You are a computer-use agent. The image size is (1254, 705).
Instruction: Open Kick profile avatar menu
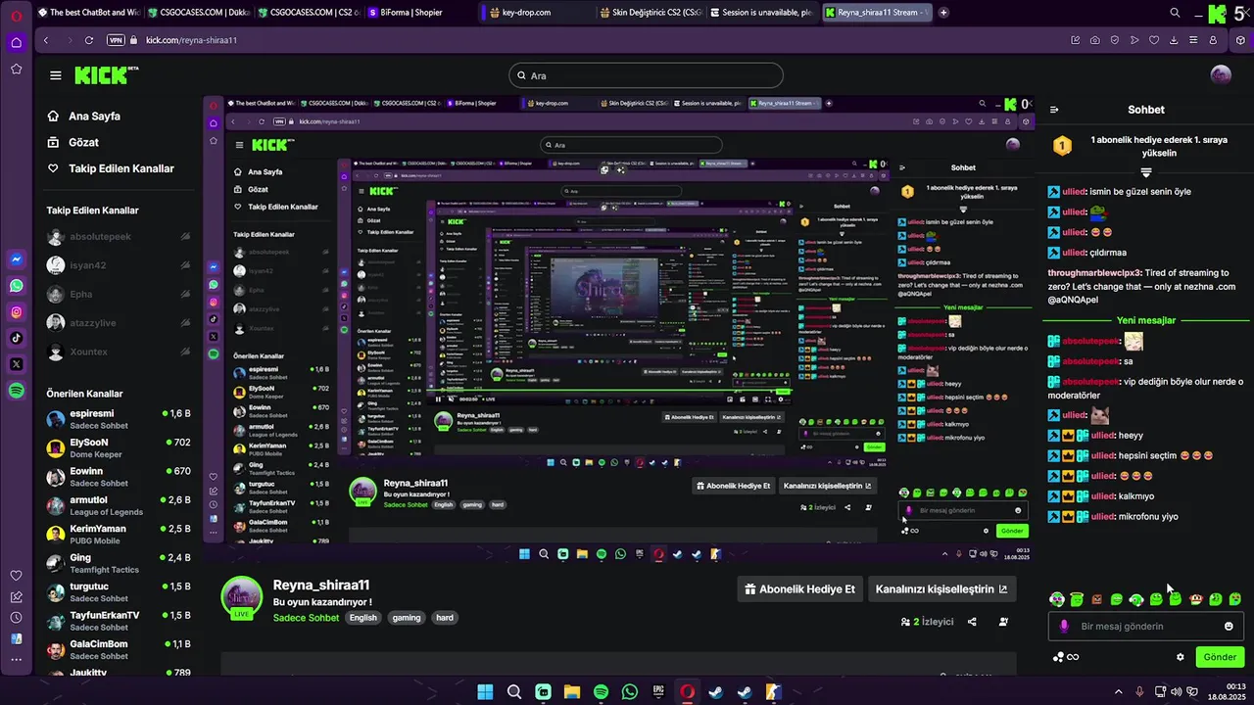[1221, 75]
